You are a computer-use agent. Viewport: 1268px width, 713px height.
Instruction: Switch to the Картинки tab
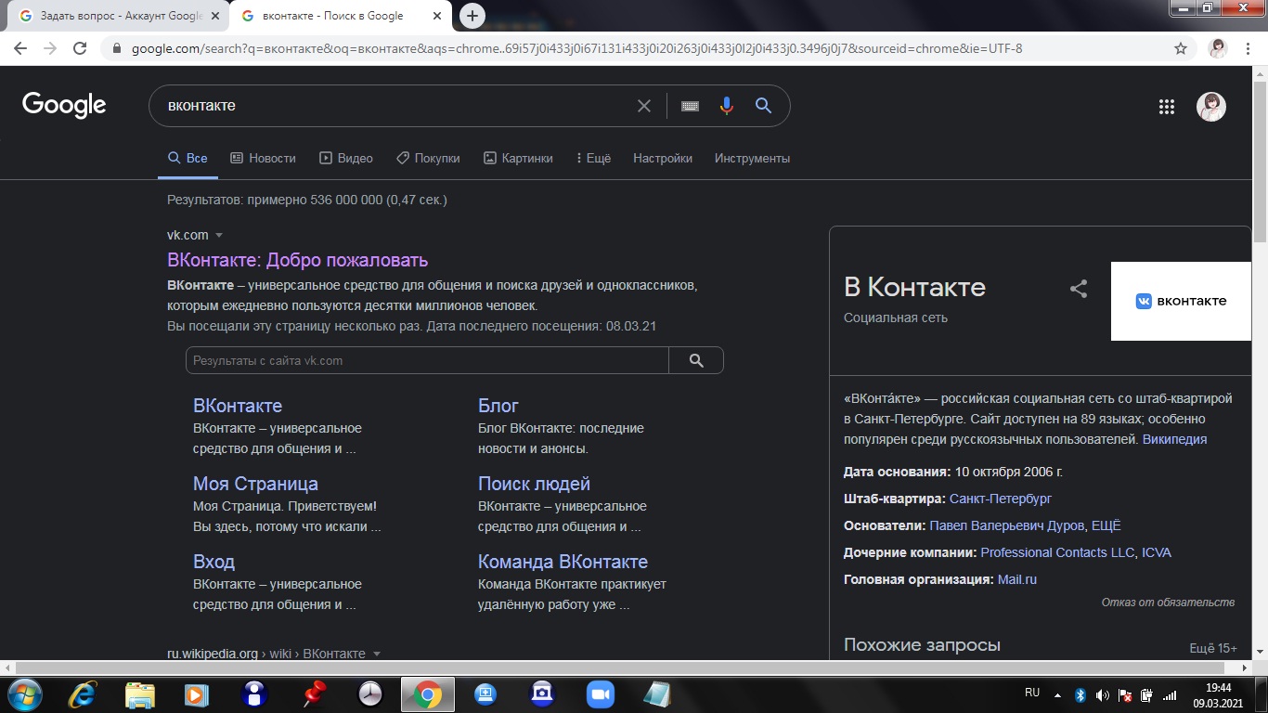(x=518, y=158)
